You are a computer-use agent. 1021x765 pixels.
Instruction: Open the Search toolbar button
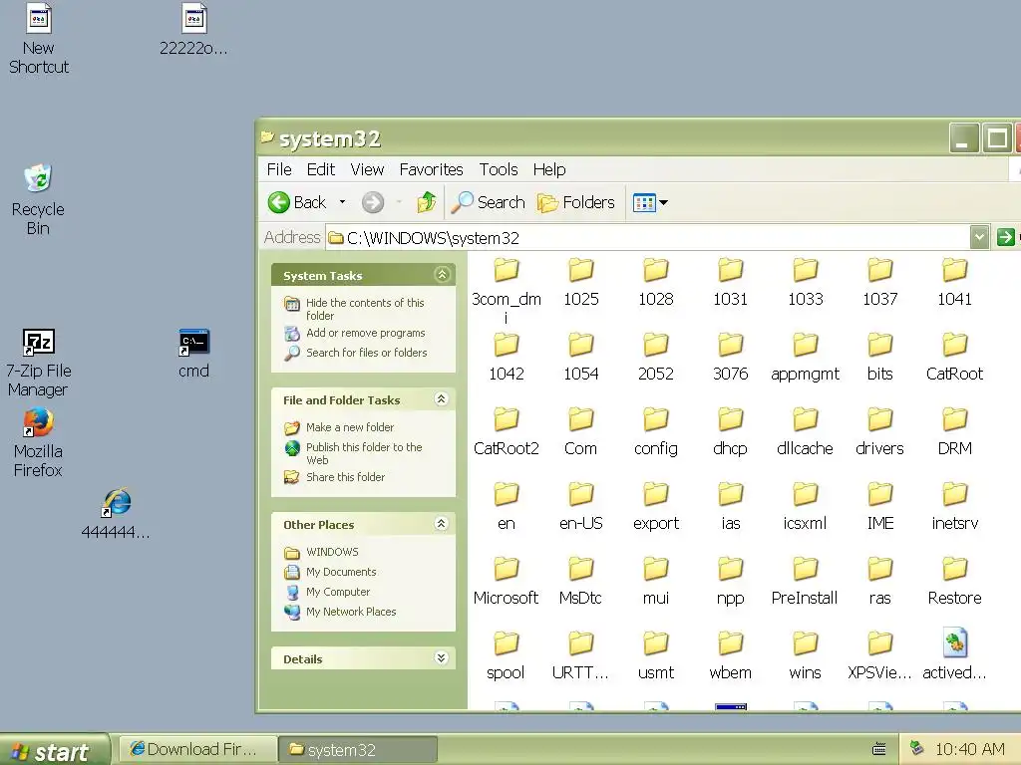pyautogui.click(x=488, y=202)
